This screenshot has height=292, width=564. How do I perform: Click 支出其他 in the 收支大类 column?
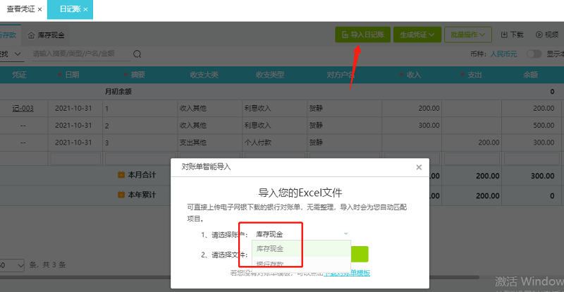click(193, 142)
